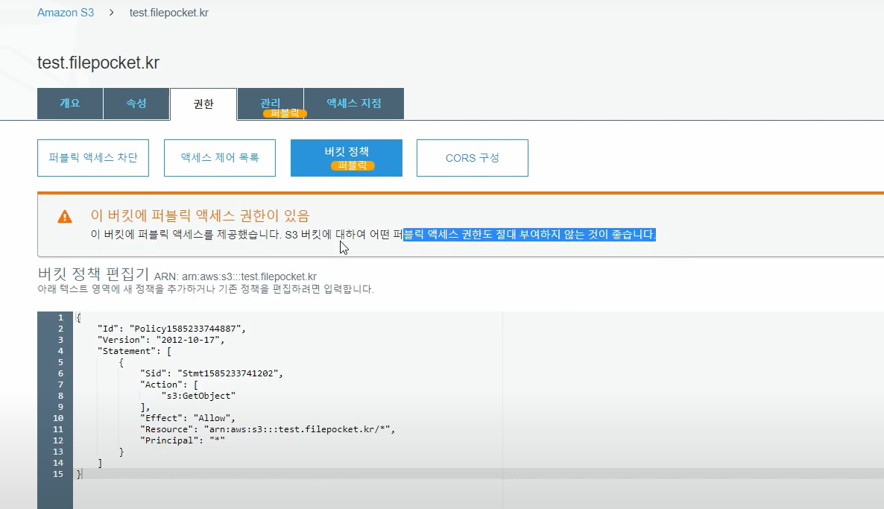Image resolution: width=884 pixels, height=509 pixels.
Task: Click the "s3:GetObject" action value
Action: coord(198,396)
